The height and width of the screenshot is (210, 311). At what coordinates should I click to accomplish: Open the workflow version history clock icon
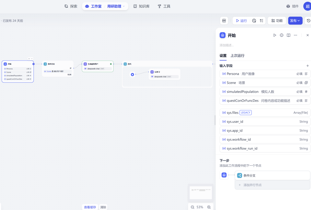[309, 20]
